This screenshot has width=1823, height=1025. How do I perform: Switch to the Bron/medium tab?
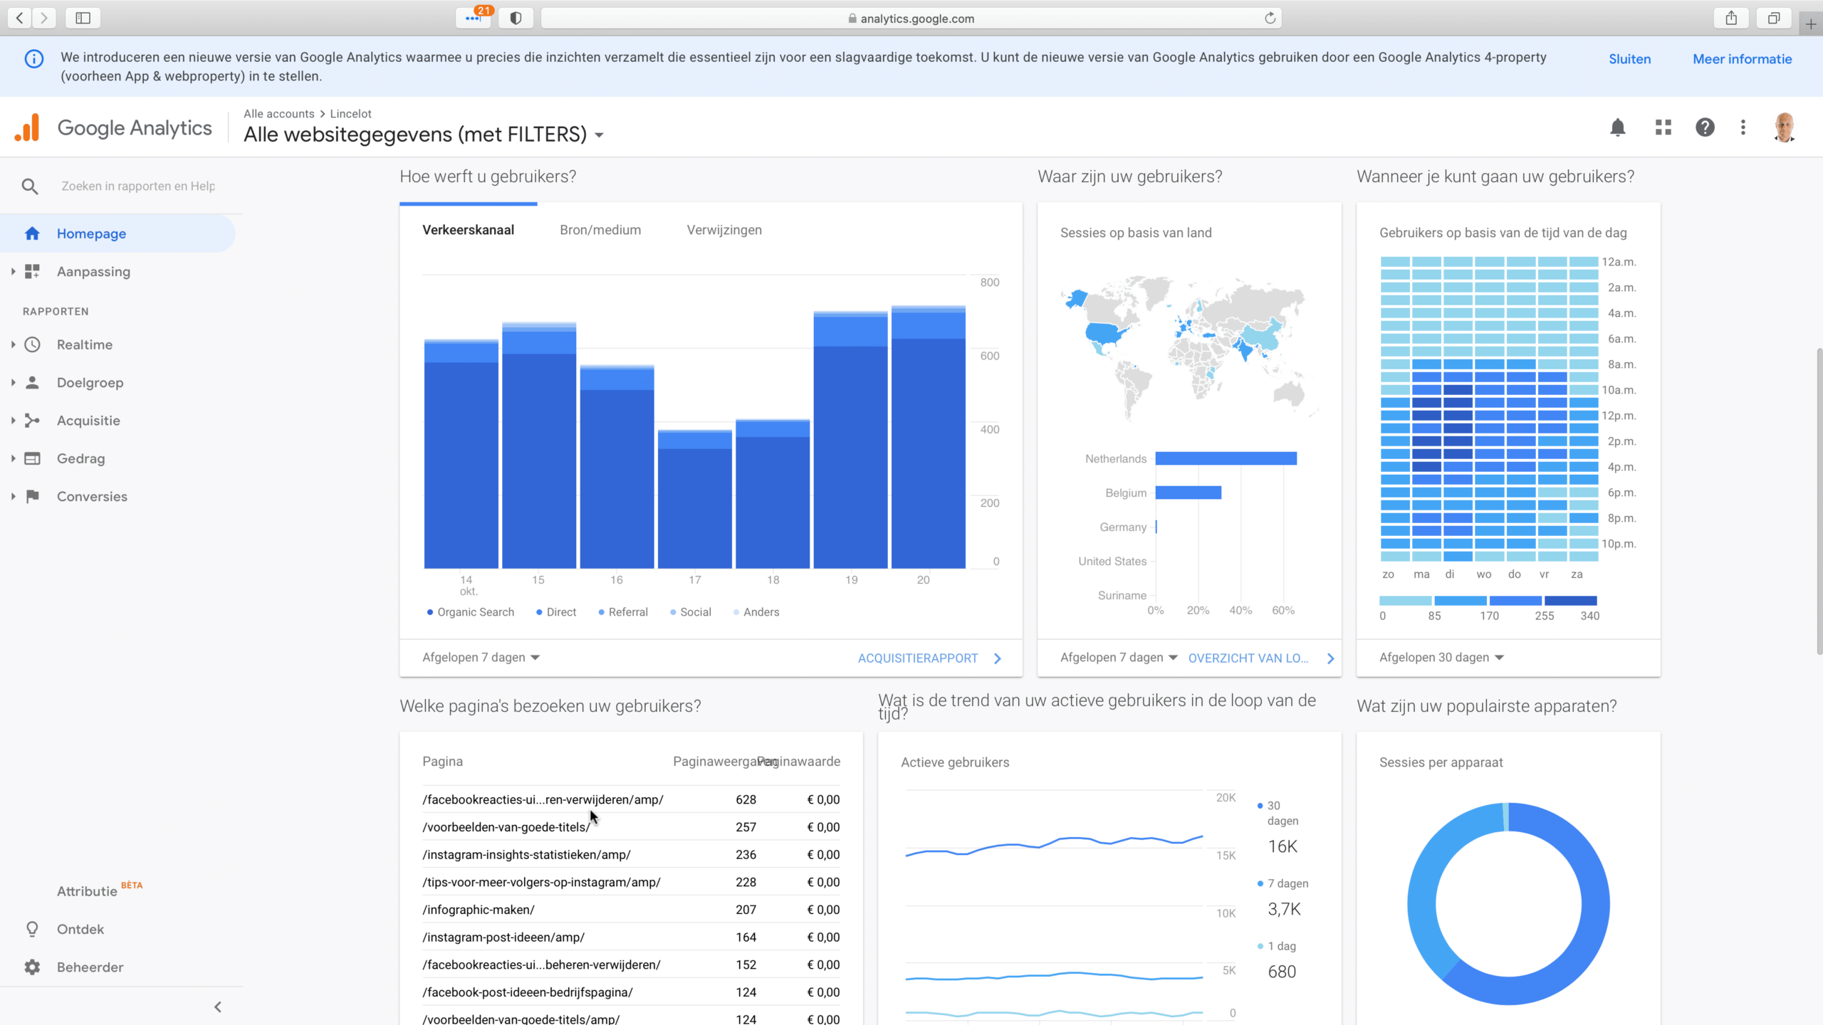point(600,230)
